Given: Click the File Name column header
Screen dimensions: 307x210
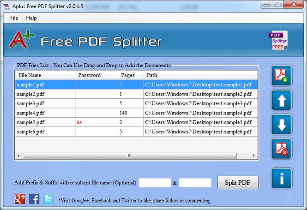Looking at the screenshot, I should click(x=45, y=75).
